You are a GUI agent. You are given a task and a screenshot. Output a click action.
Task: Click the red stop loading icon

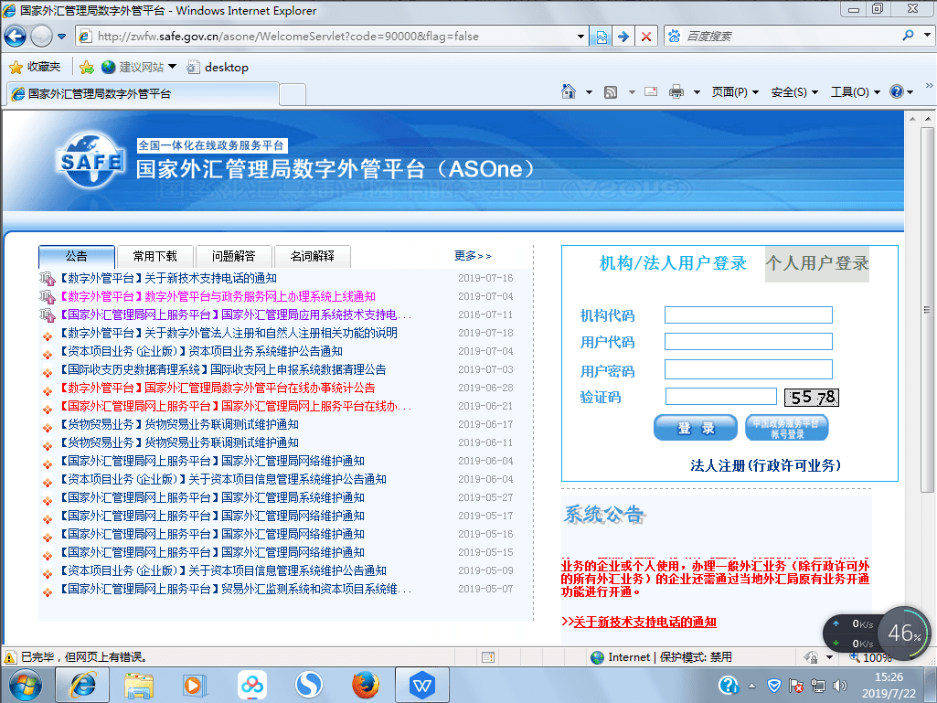(646, 37)
